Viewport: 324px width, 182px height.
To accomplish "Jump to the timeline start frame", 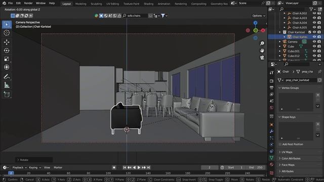I will (125, 167).
